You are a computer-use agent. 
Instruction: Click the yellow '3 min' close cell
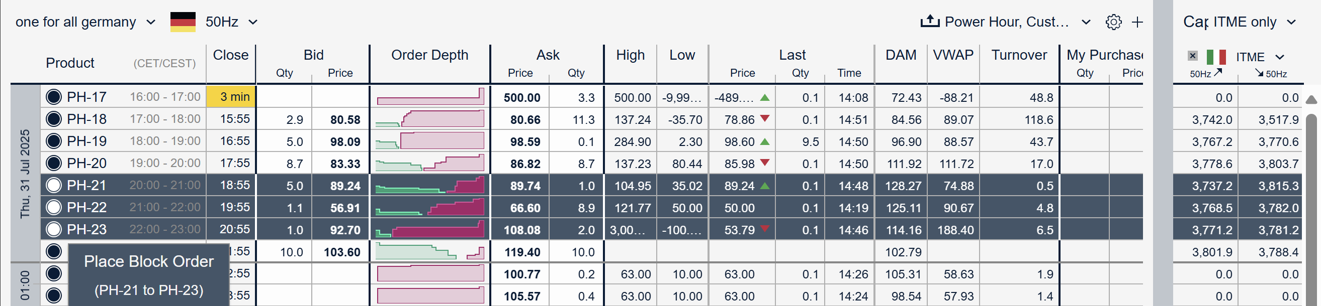click(x=231, y=96)
